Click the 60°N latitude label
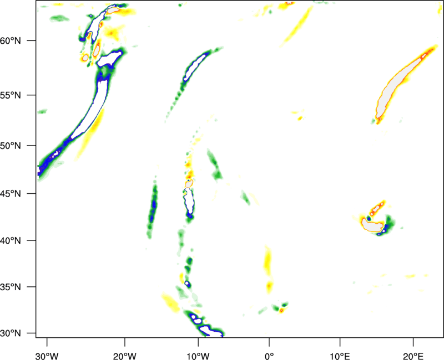The width and height of the screenshot is (444, 360). [11, 40]
